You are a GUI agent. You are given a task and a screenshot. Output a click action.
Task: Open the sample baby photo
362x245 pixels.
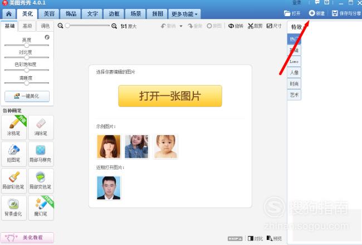(x=166, y=147)
